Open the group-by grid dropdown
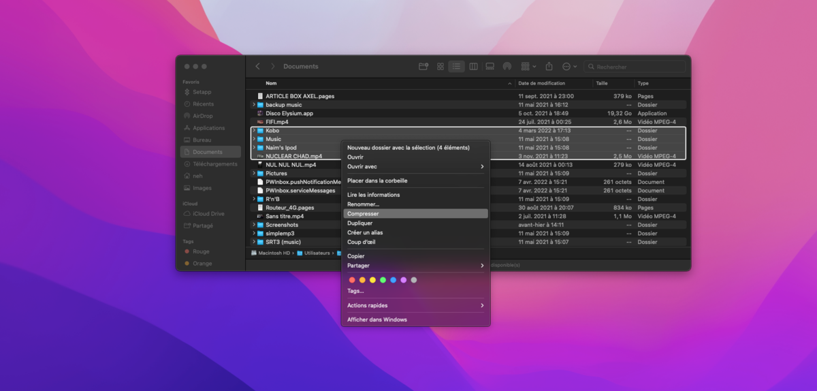The height and width of the screenshot is (391, 817). 528,66
